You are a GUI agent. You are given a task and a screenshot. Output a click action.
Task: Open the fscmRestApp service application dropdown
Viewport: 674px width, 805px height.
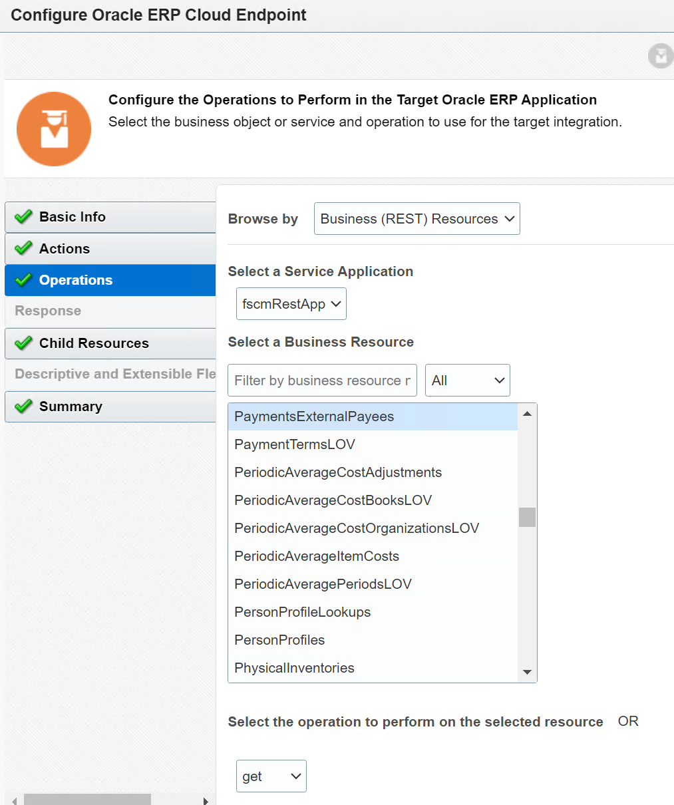click(291, 304)
